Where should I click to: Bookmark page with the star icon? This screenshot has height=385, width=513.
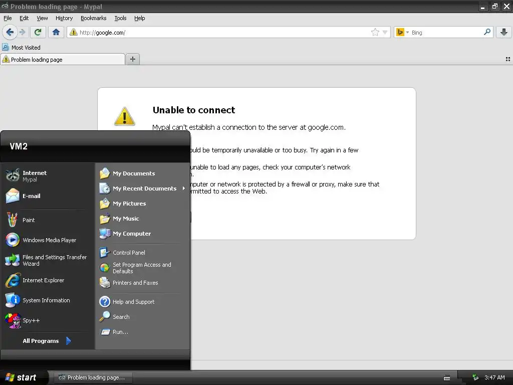tap(375, 32)
